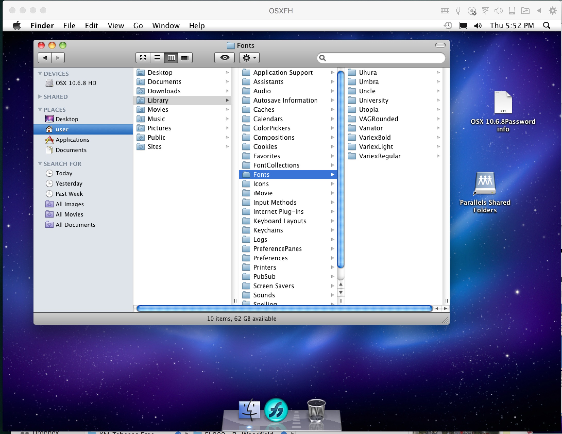Click the Quick Look eye button
562x434 pixels.
[225, 57]
